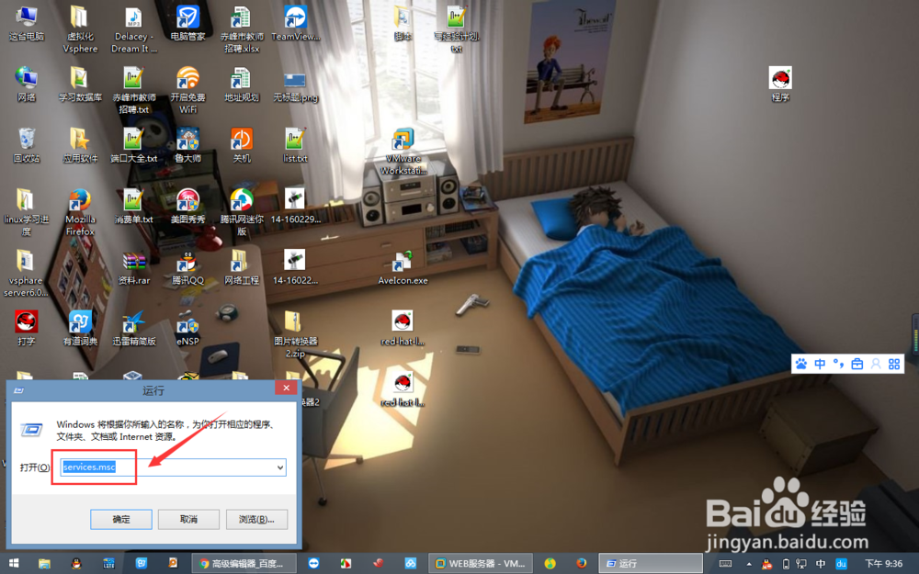
Task: Open the 网络 desktop icon
Action: (27, 84)
